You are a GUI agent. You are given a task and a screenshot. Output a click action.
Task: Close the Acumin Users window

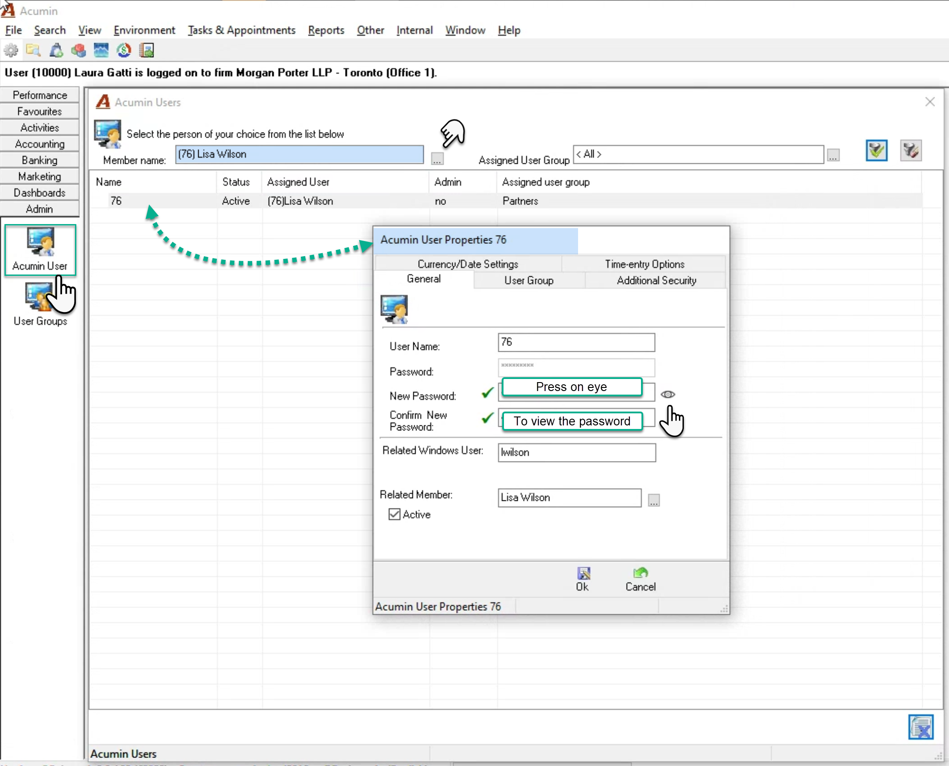point(930,102)
